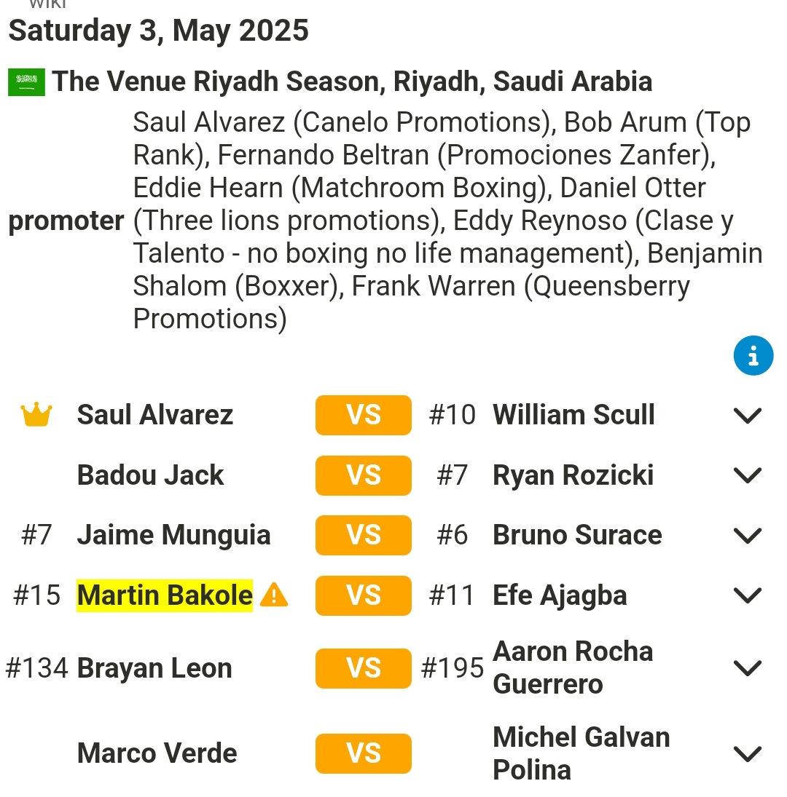Open Aaron Rocha Guerrero's profile
This screenshot has width=787, height=797.
click(573, 667)
